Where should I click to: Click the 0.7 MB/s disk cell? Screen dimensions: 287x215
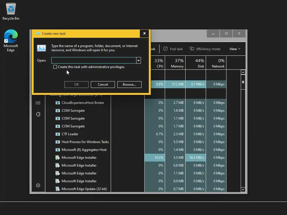click(196, 84)
